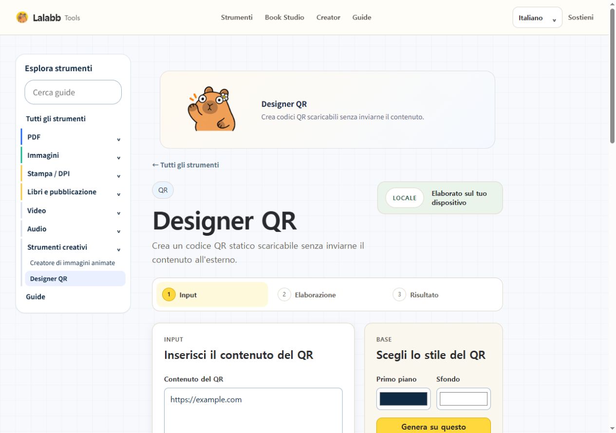Expand the Video category

pyautogui.click(x=73, y=211)
